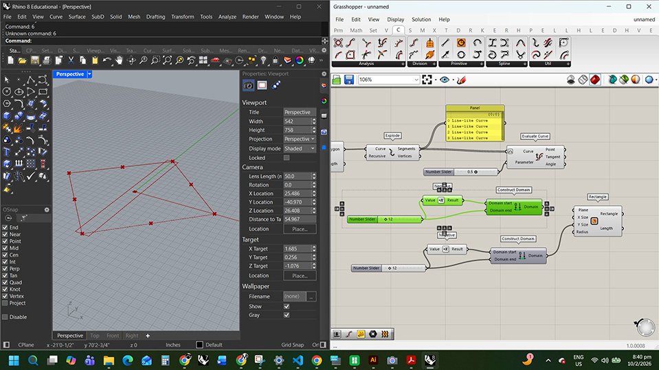Click the Grasshopper preview eye icon
The height and width of the screenshot is (370, 659).
445,80
